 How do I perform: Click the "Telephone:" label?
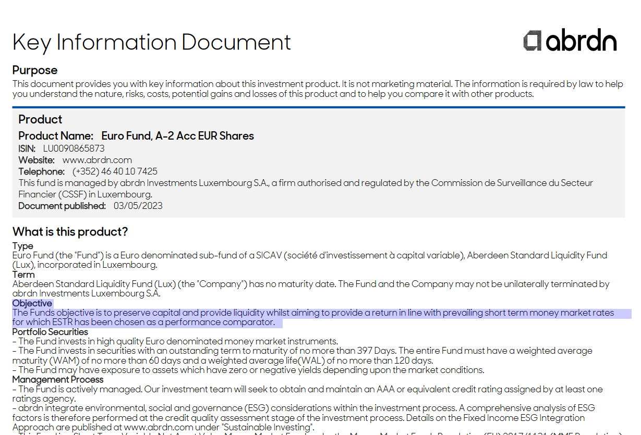pyautogui.click(x=42, y=171)
